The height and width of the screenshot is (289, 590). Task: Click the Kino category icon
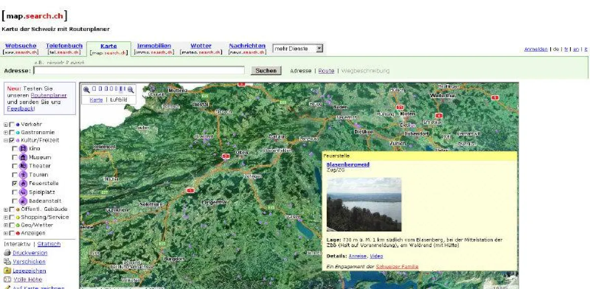pos(23,148)
